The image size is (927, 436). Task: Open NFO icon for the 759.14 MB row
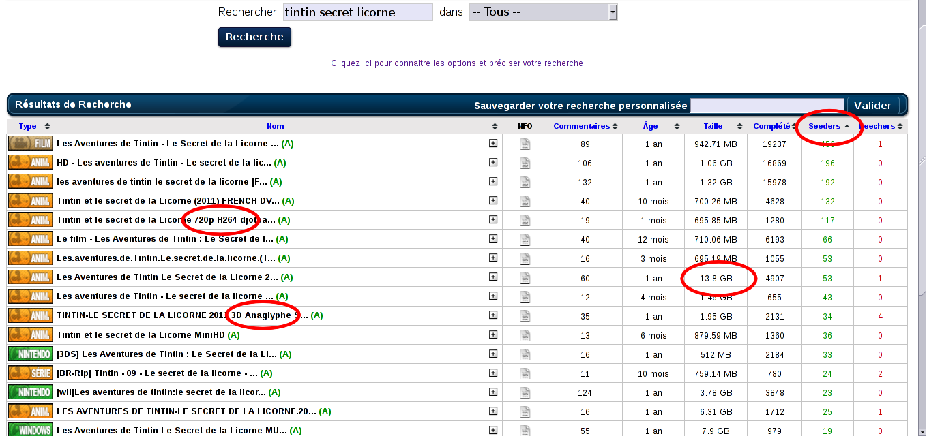525,373
